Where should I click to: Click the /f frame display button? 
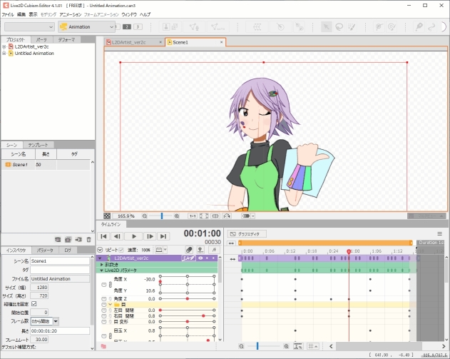214,250
